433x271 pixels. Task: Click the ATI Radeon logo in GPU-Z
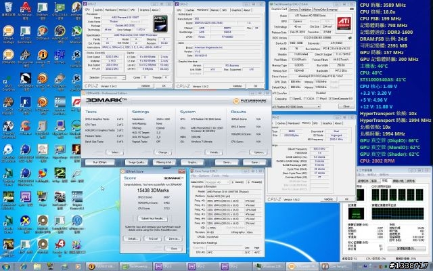(x=344, y=23)
